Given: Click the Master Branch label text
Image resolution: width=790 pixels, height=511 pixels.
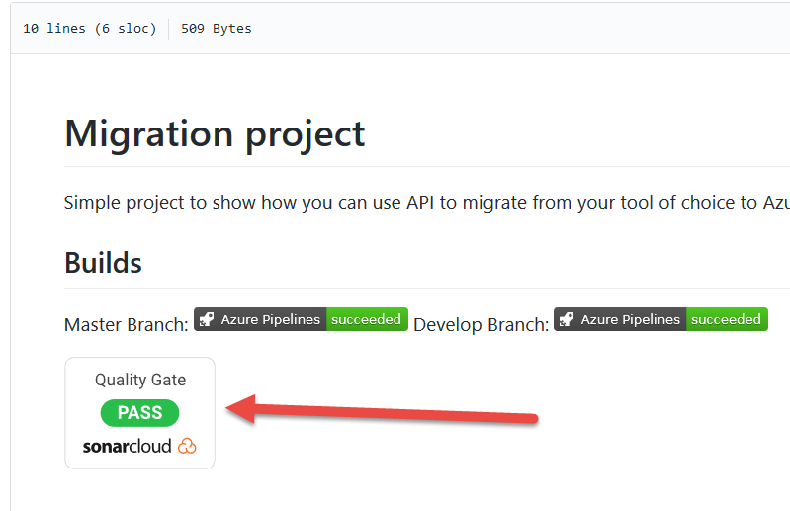Looking at the screenshot, I should click(126, 324).
